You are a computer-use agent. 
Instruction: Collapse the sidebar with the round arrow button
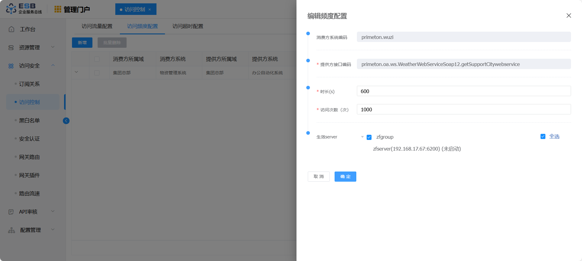pyautogui.click(x=66, y=121)
